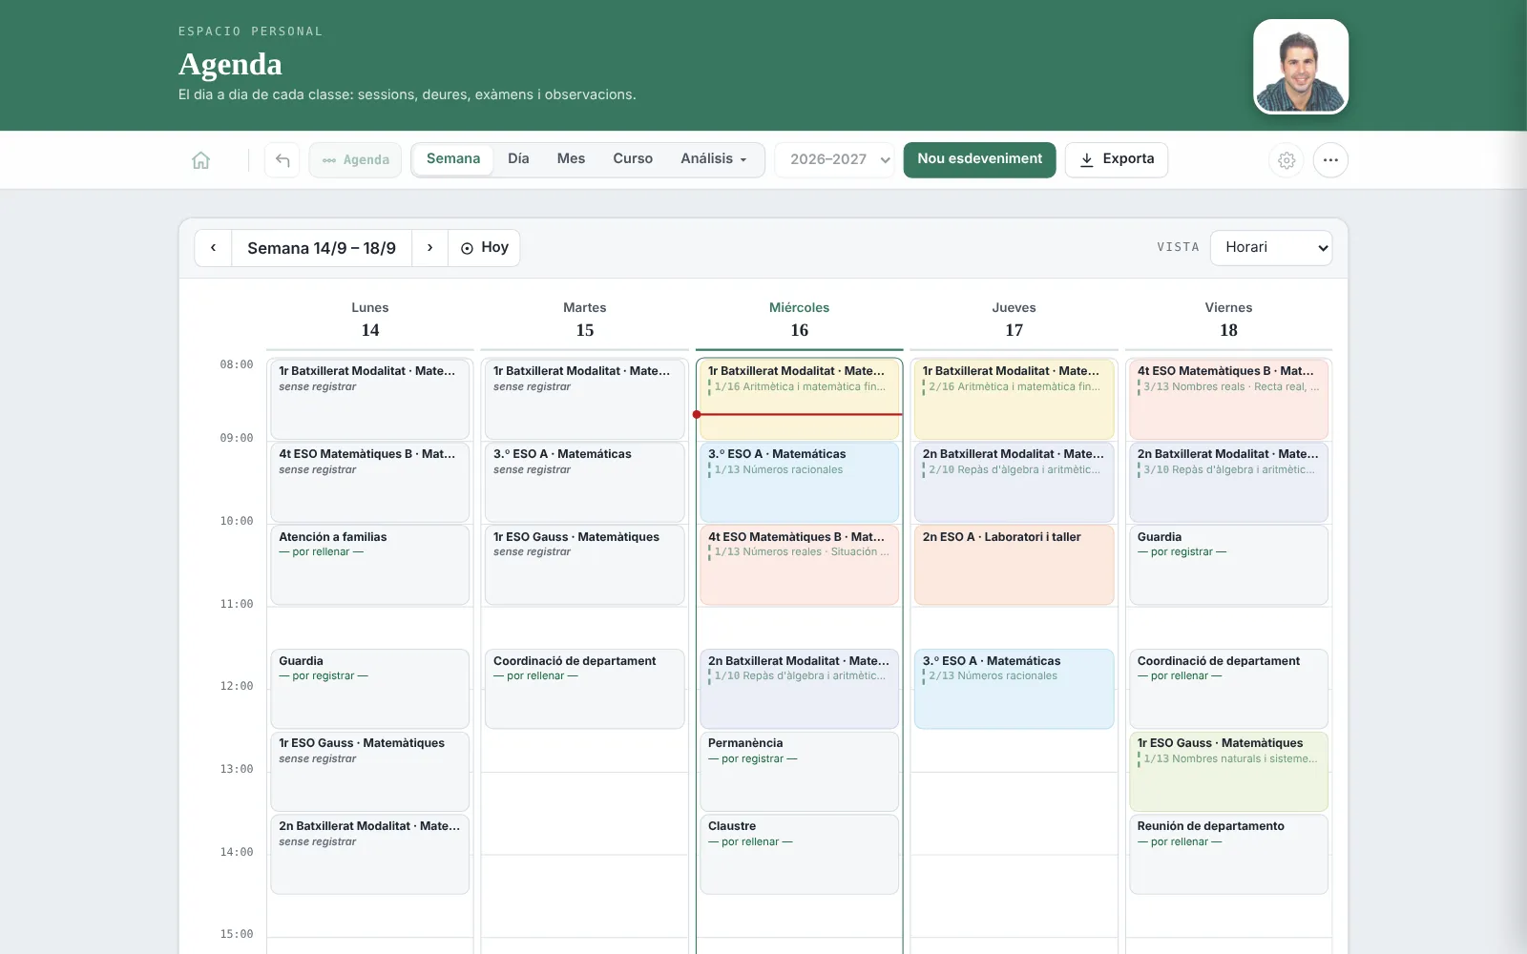Open Friday Reunión de departamento event
This screenshot has width=1527, height=954.
(x=1228, y=854)
